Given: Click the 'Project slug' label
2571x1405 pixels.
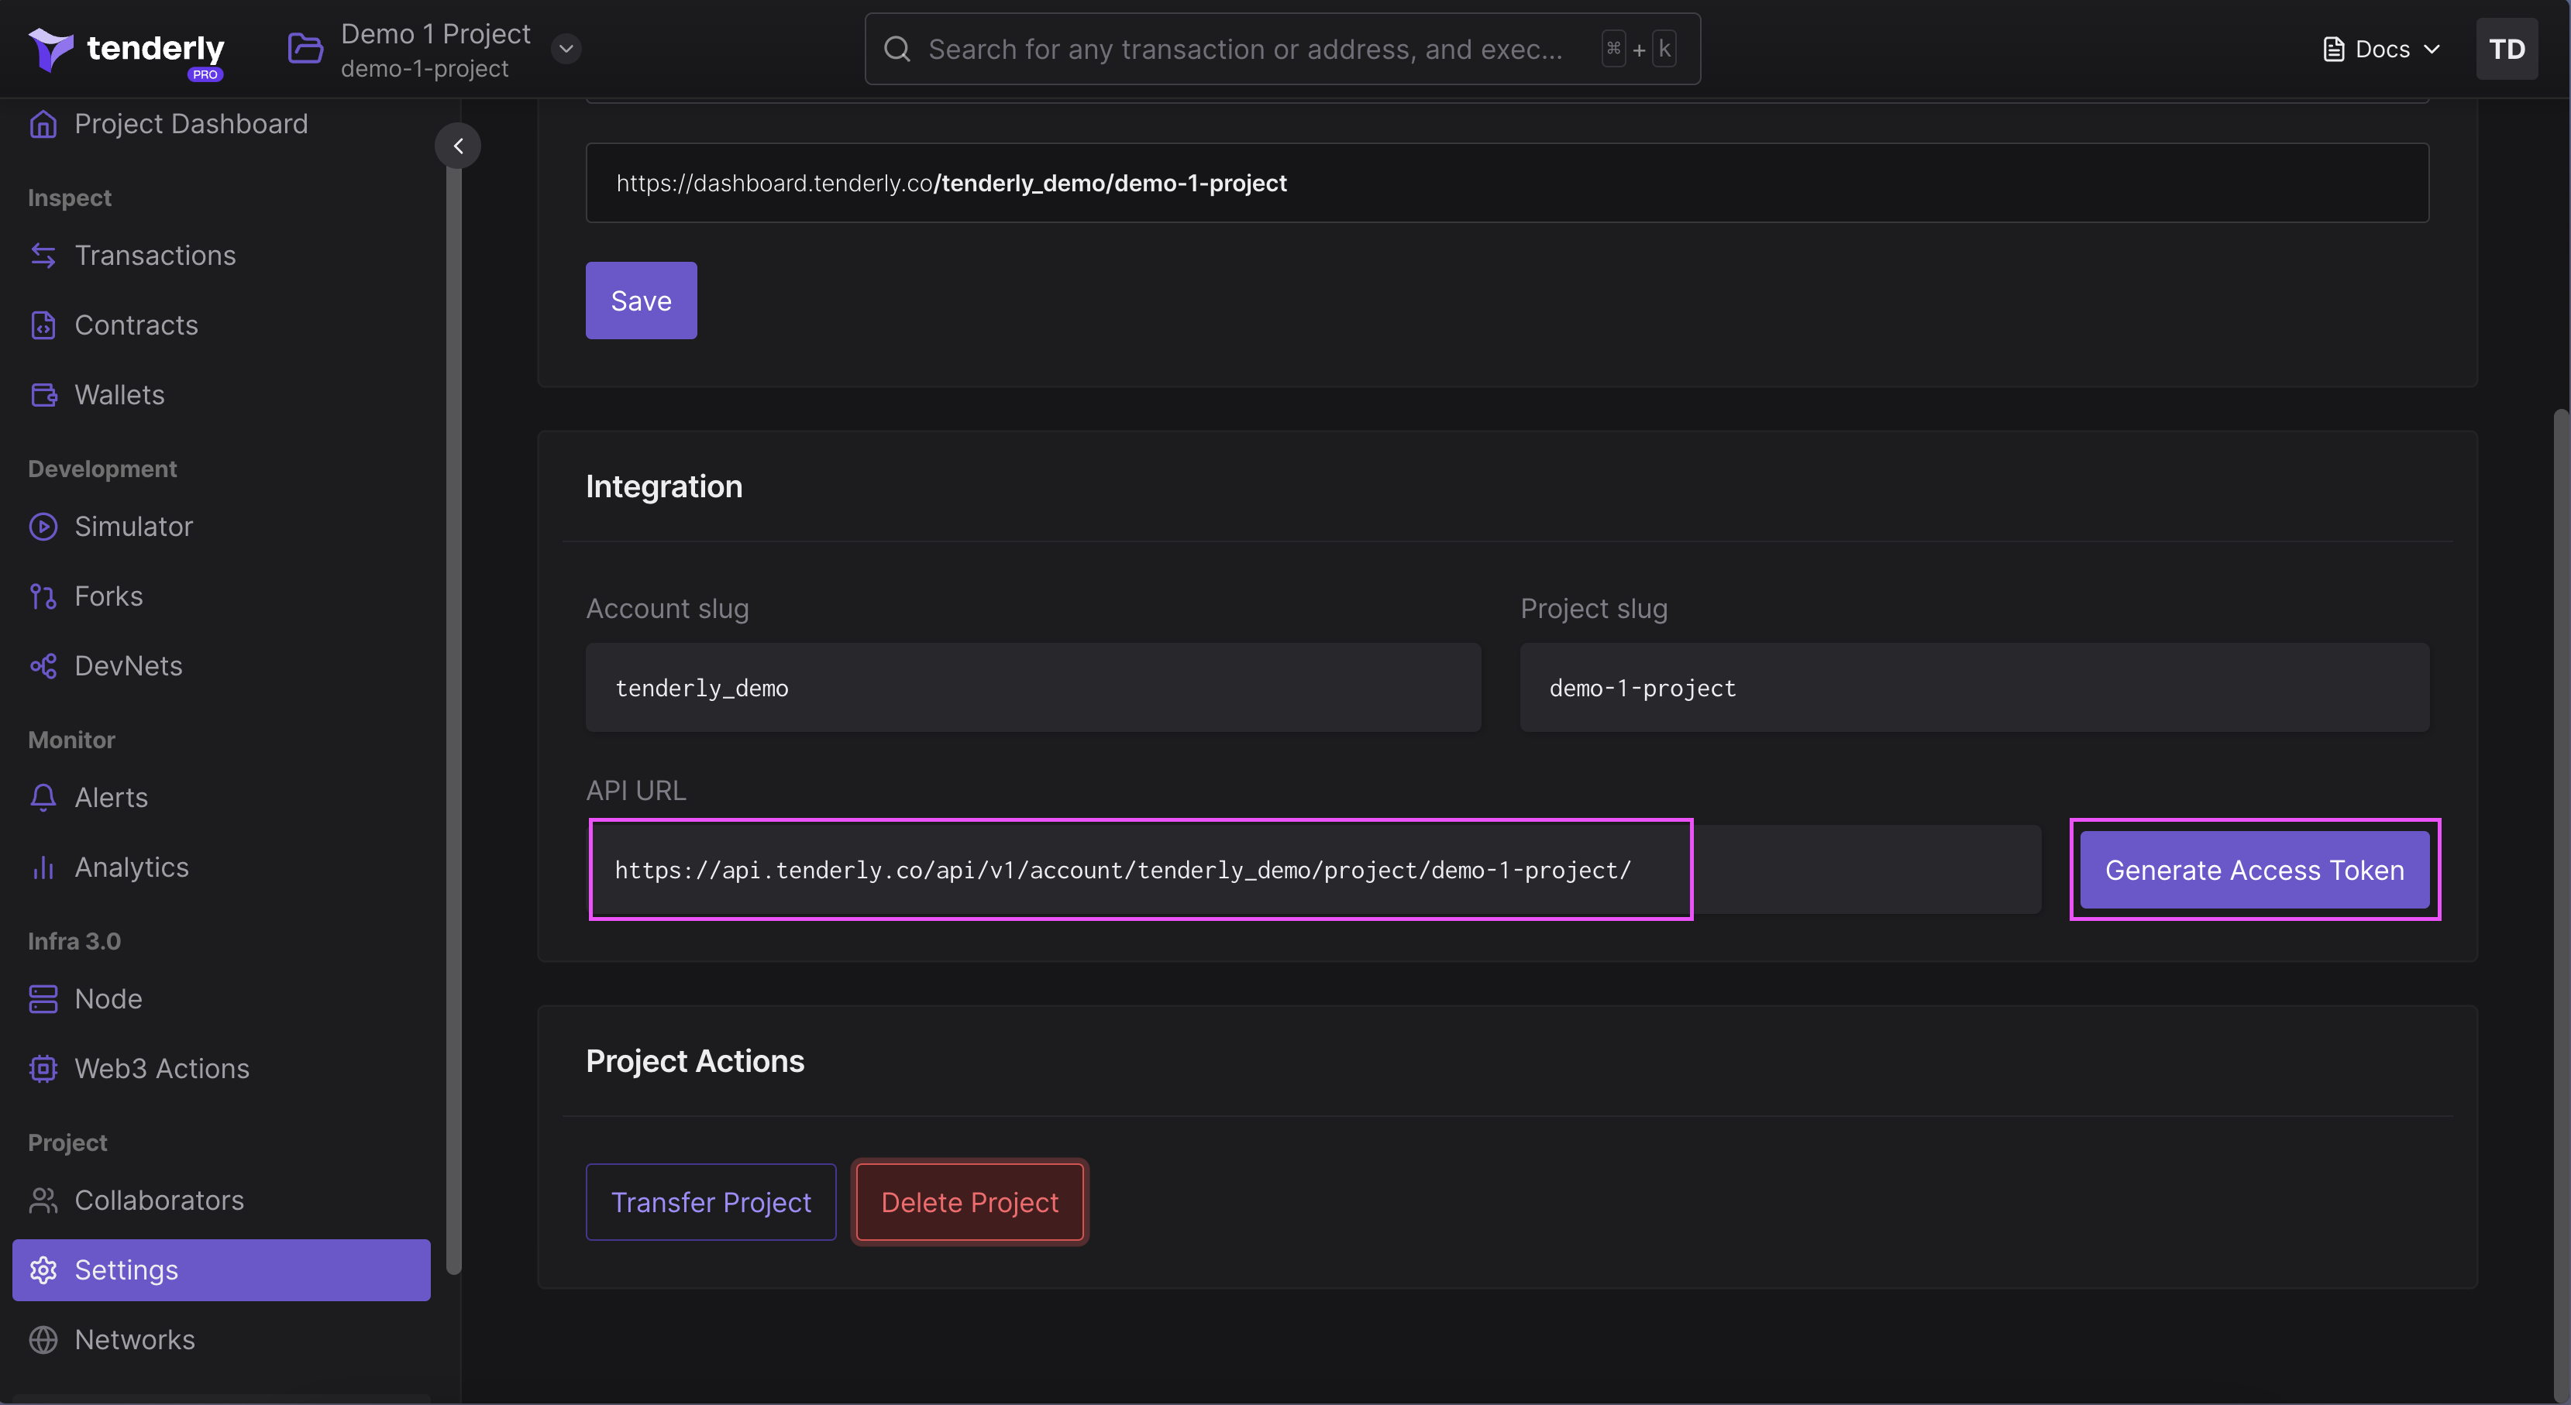Looking at the screenshot, I should [x=1594, y=609].
